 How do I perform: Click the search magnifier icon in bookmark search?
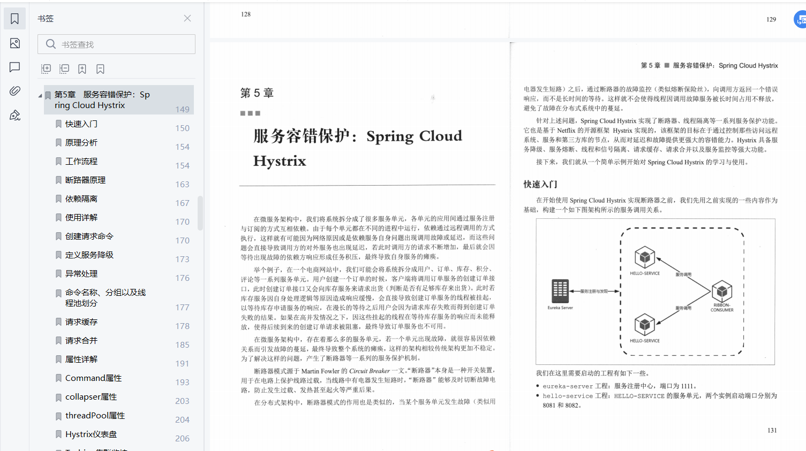pyautogui.click(x=51, y=44)
